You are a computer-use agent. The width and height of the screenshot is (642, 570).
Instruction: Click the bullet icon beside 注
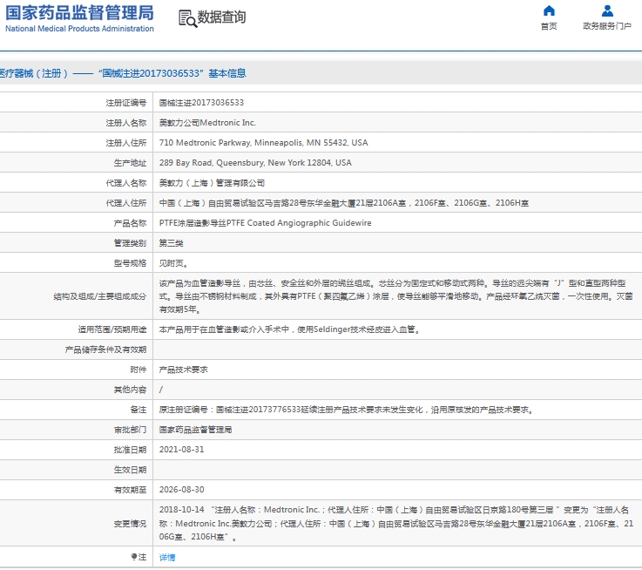click(x=133, y=556)
